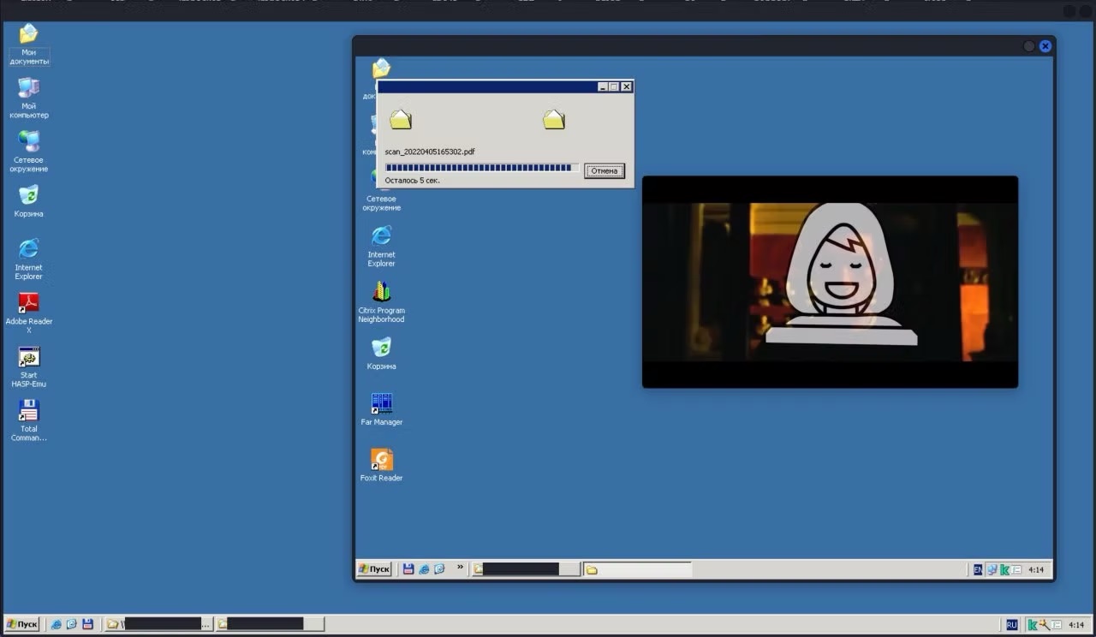Open the Пуск menu inside the remote session
Image resolution: width=1096 pixels, height=637 pixels.
click(375, 569)
